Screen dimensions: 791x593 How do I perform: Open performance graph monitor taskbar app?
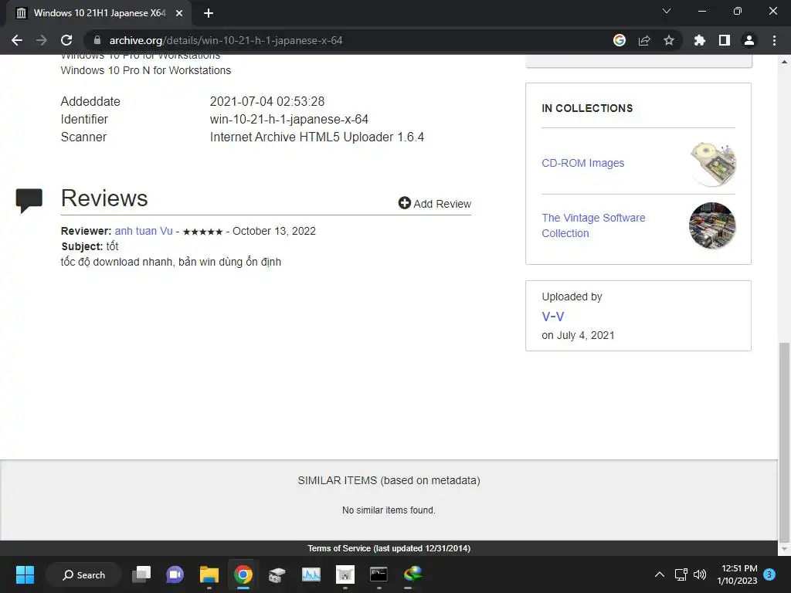point(311,574)
